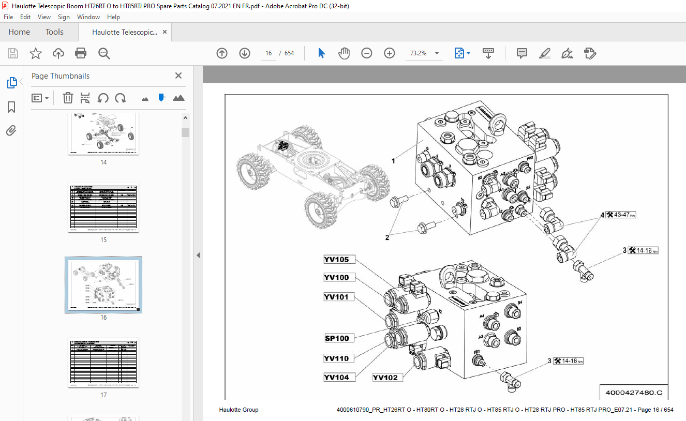Viewport: 686px width, 421px height.
Task: Open the Window menu
Action: pyautogui.click(x=88, y=17)
